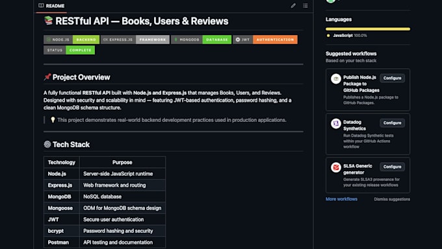Configure Publish Node.js Package workflow
The image size is (442, 249).
(x=392, y=78)
